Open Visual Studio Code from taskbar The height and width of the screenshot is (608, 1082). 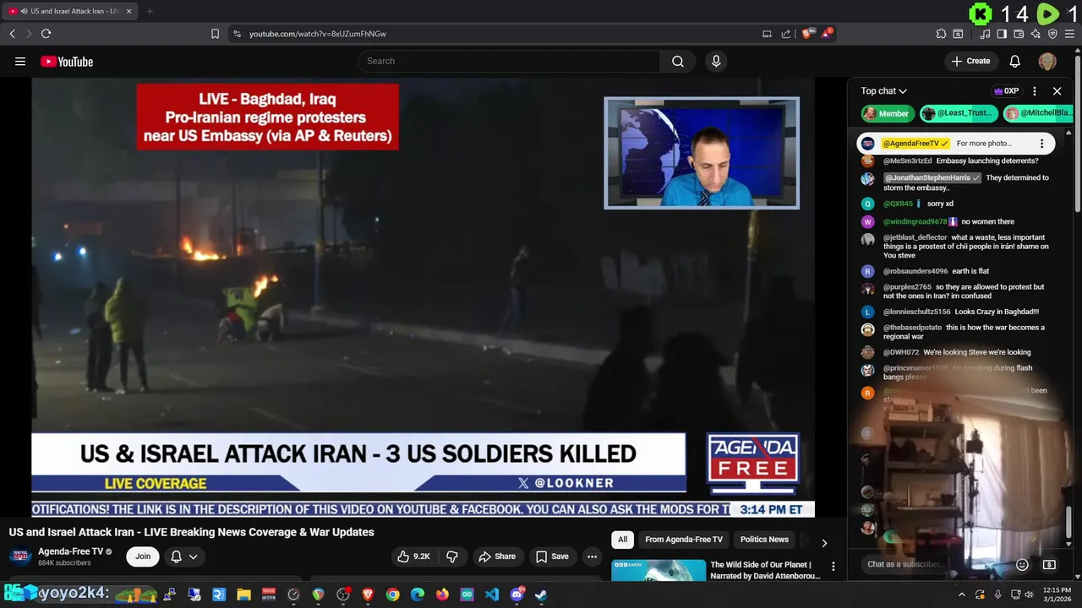tap(492, 594)
